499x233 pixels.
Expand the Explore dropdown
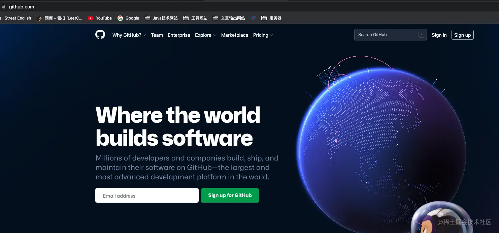(x=205, y=35)
